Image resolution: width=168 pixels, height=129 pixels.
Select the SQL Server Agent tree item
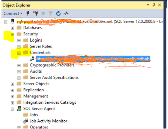coord(39,109)
